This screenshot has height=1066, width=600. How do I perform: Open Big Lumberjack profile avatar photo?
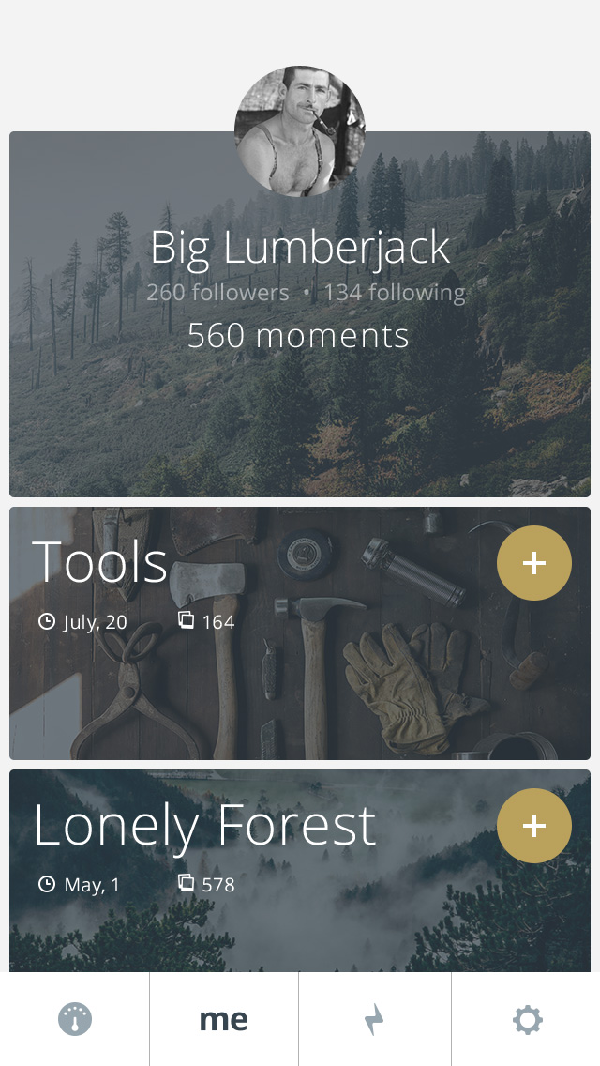[x=300, y=131]
